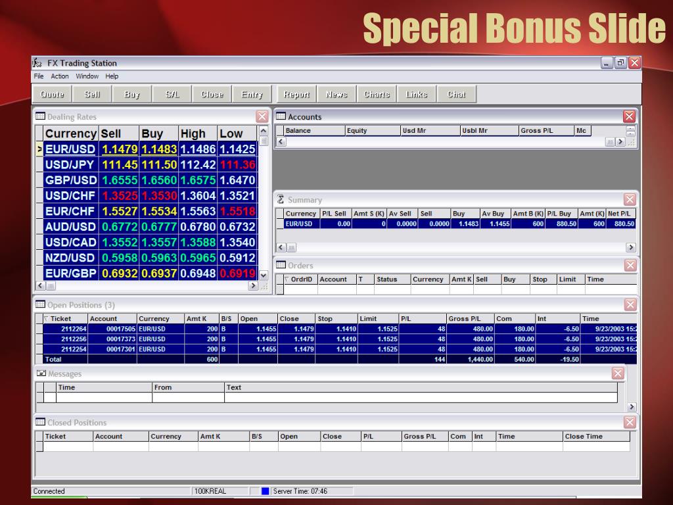The width and height of the screenshot is (673, 505).
Task: Click the Quote toolbar button
Action: (52, 94)
